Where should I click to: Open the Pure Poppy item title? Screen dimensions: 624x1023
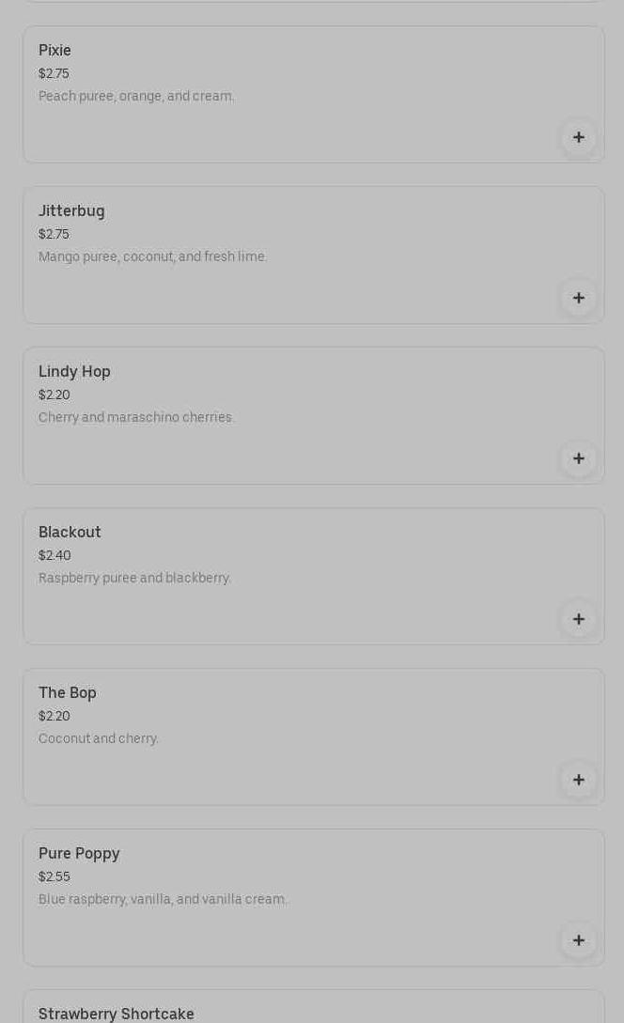click(x=79, y=854)
